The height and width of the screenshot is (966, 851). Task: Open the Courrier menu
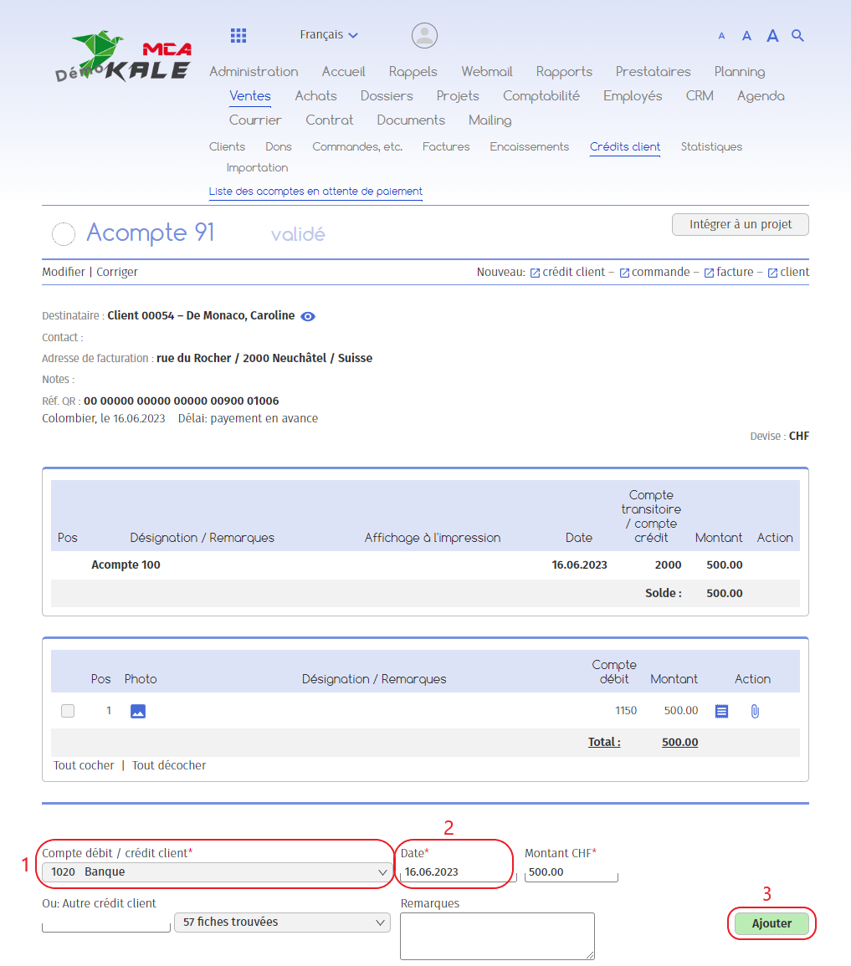256,120
